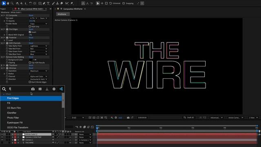Select the Brush tool
Viewport: 261px width, 147px height.
pos(53,3)
